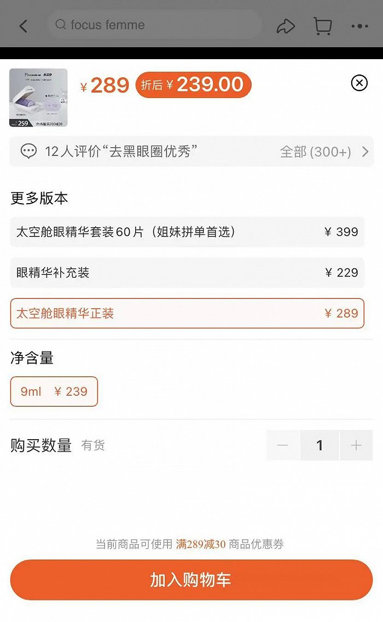Click the focus femme search field
Image resolution: width=383 pixels, height=622 pixels.
(159, 25)
